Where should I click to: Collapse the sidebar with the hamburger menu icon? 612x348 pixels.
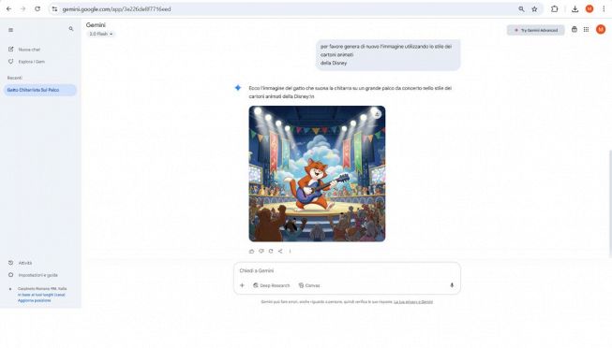pyautogui.click(x=10, y=30)
